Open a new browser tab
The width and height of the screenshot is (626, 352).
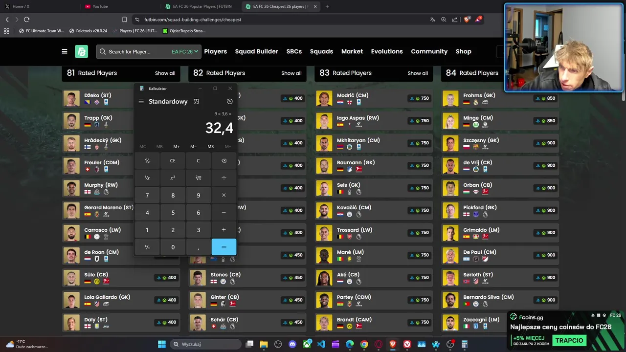[x=327, y=6]
